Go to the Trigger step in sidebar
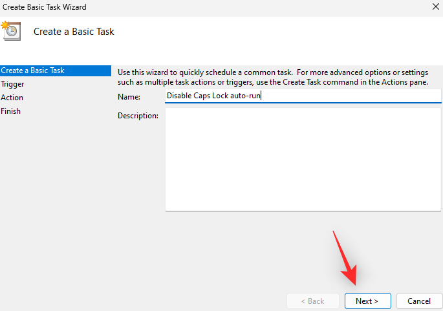443x311 pixels. (x=12, y=84)
